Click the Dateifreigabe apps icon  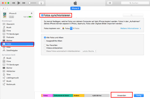coord(4,50)
